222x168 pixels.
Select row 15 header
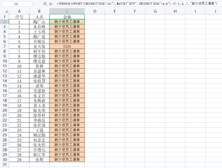click(x=5, y=86)
